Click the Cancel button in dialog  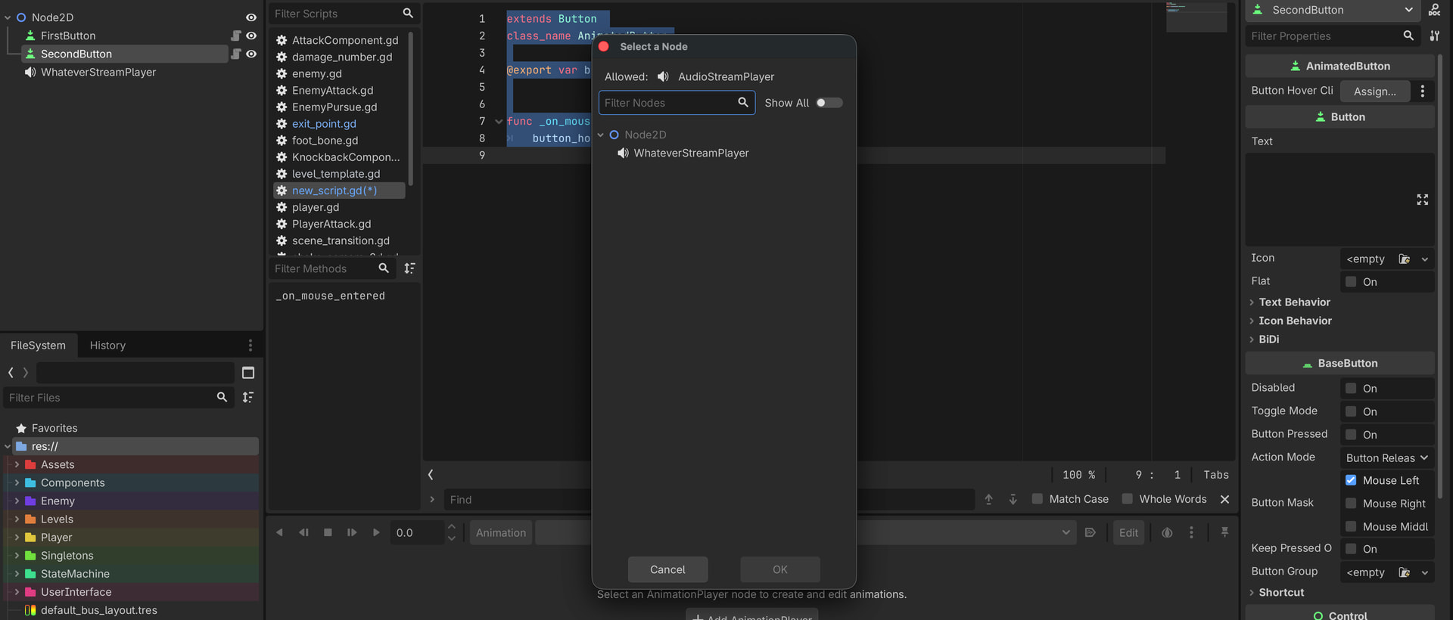point(667,569)
